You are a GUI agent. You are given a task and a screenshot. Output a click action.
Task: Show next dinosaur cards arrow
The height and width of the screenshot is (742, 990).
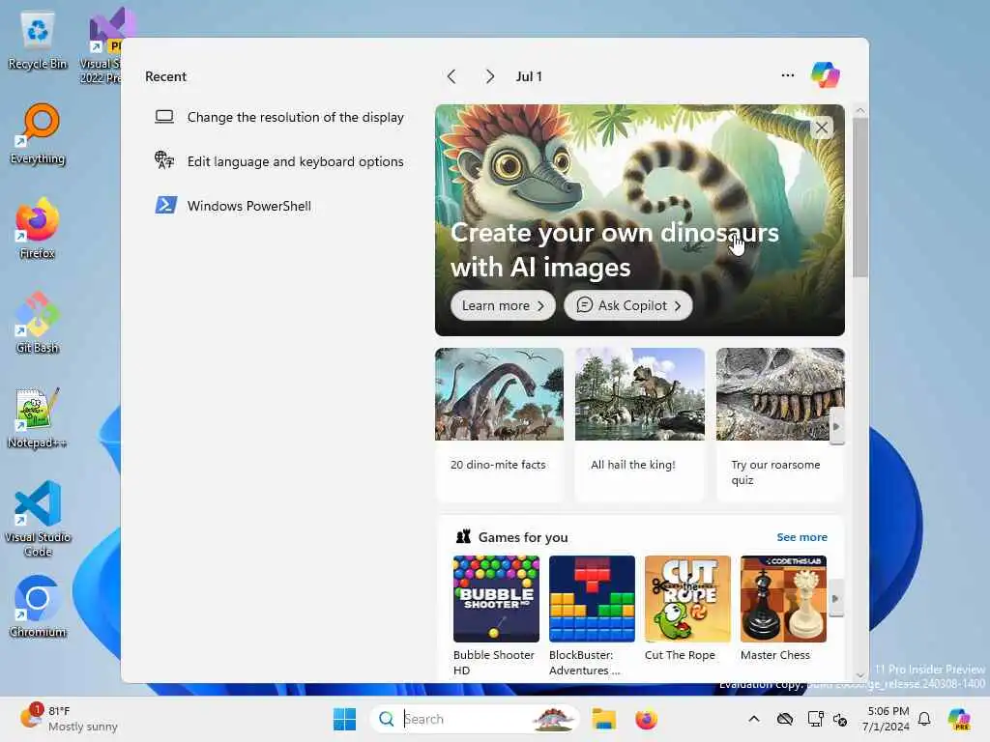836,426
